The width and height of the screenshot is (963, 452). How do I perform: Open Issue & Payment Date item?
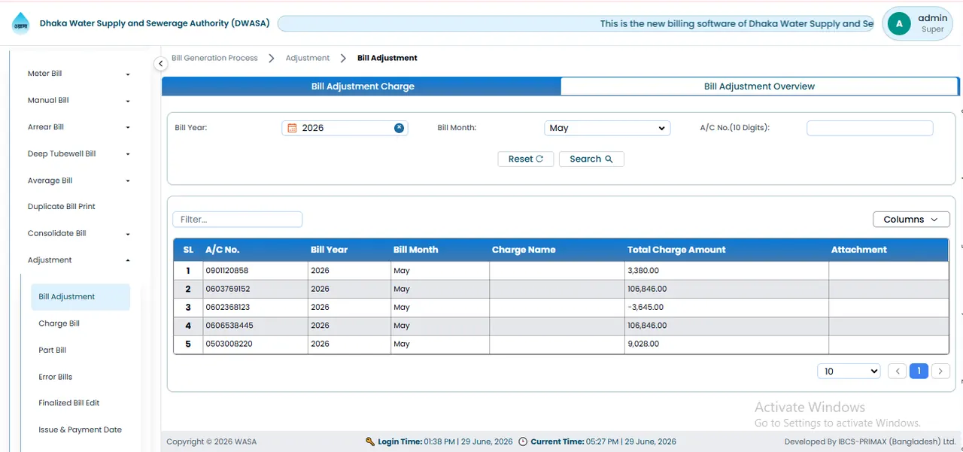click(81, 430)
